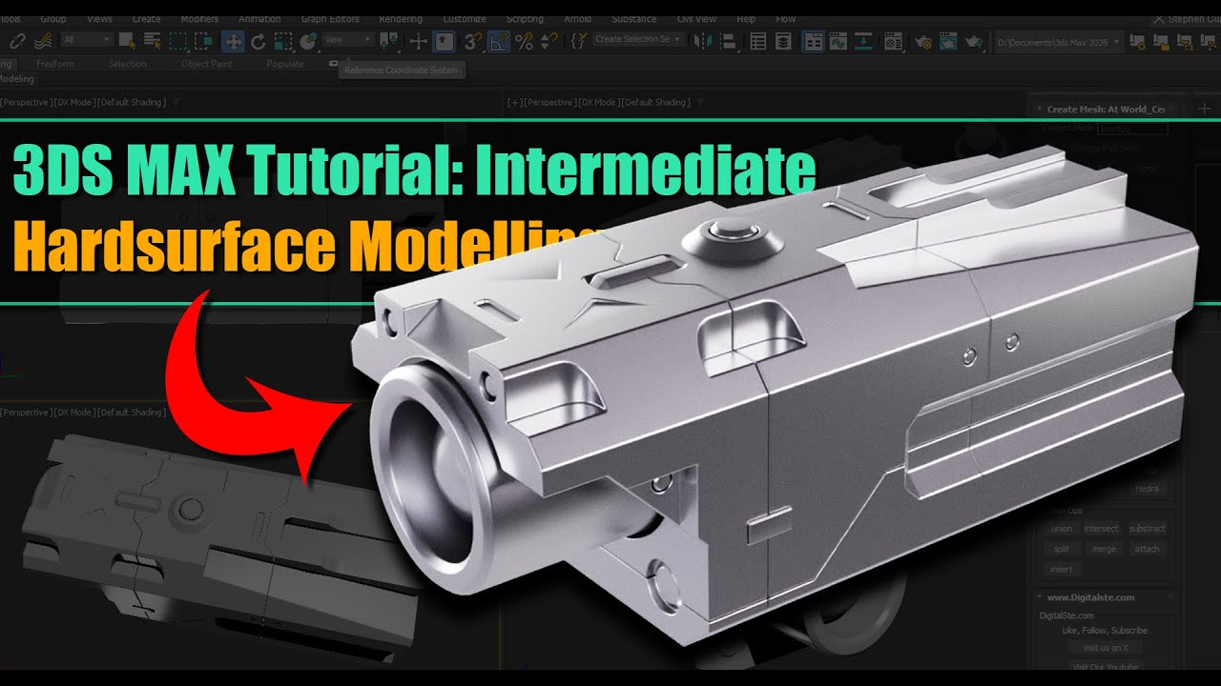Image resolution: width=1221 pixels, height=686 pixels.
Task: Click the merge button
Action: 1104,549
